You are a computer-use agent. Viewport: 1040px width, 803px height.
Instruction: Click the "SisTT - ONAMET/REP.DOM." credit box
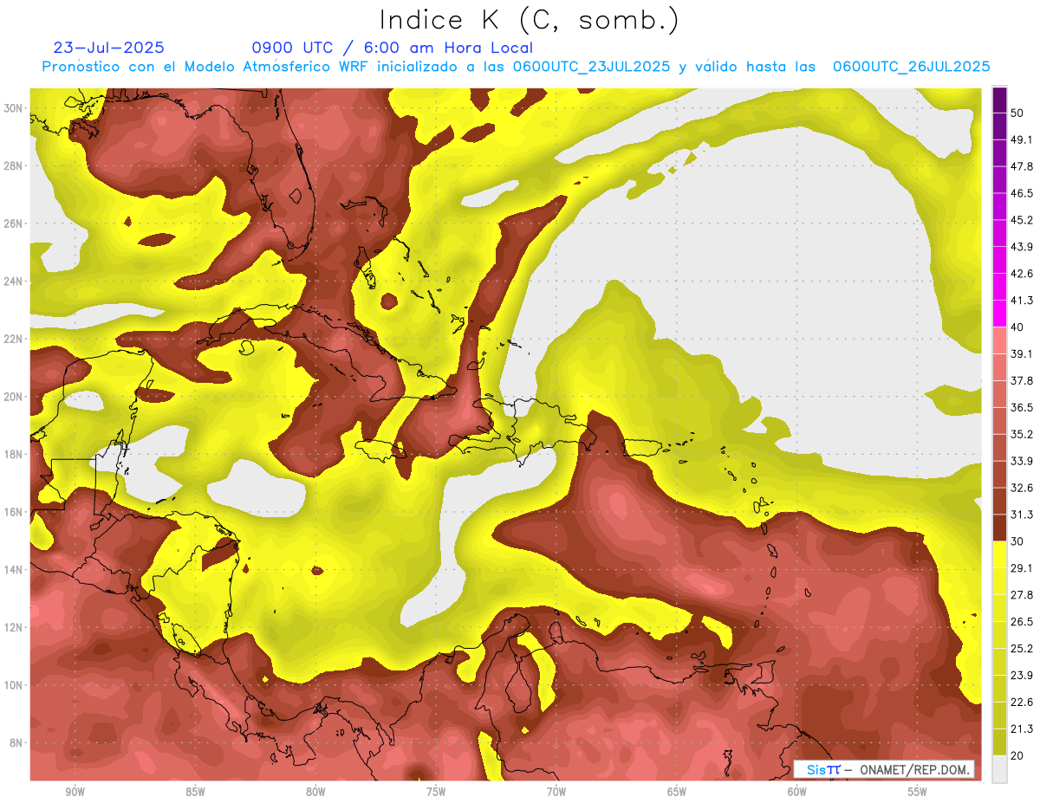click(x=884, y=769)
